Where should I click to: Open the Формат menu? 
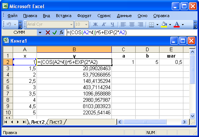coord(84,16)
